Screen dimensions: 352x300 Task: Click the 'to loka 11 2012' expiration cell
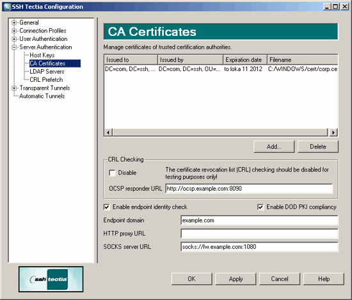(x=243, y=69)
